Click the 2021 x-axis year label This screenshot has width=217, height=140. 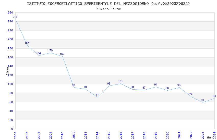pyautogui.click(x=179, y=135)
